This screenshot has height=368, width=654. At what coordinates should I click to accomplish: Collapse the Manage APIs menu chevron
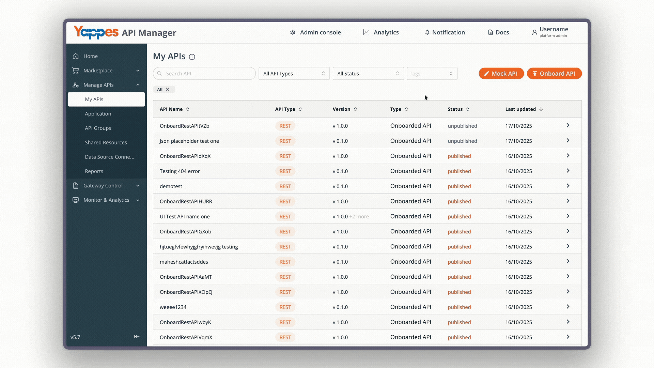pyautogui.click(x=138, y=85)
